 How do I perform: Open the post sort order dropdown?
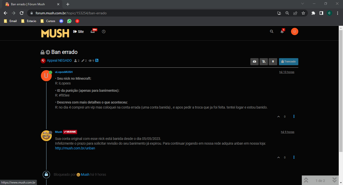[x=273, y=62]
